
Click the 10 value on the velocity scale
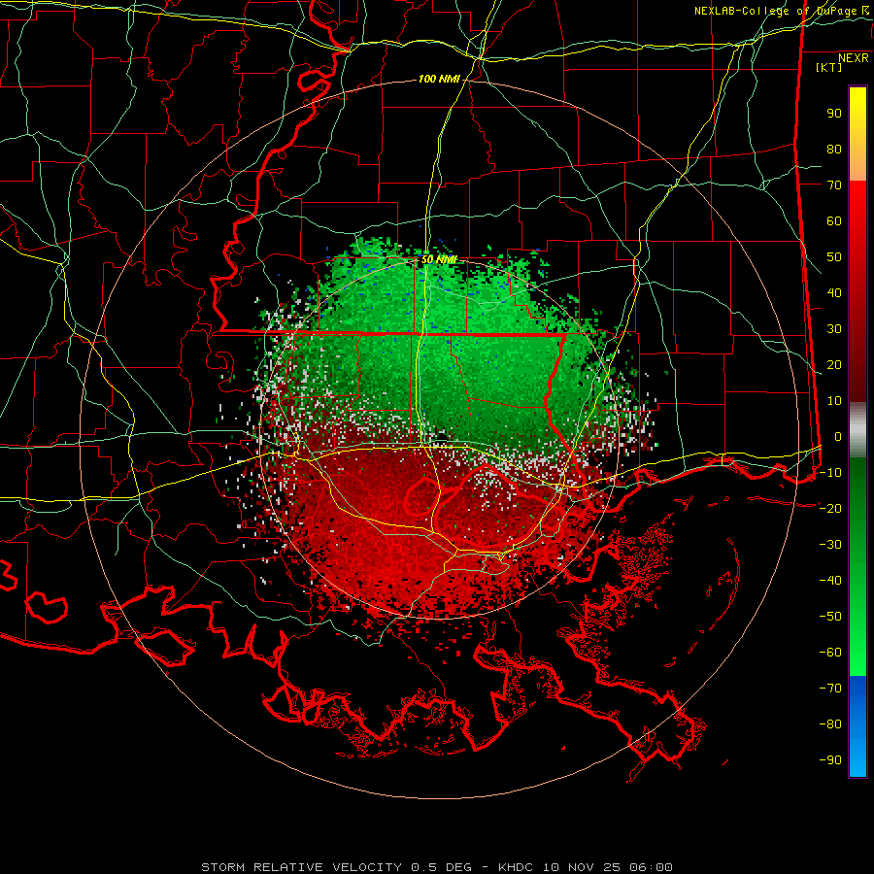pos(834,401)
